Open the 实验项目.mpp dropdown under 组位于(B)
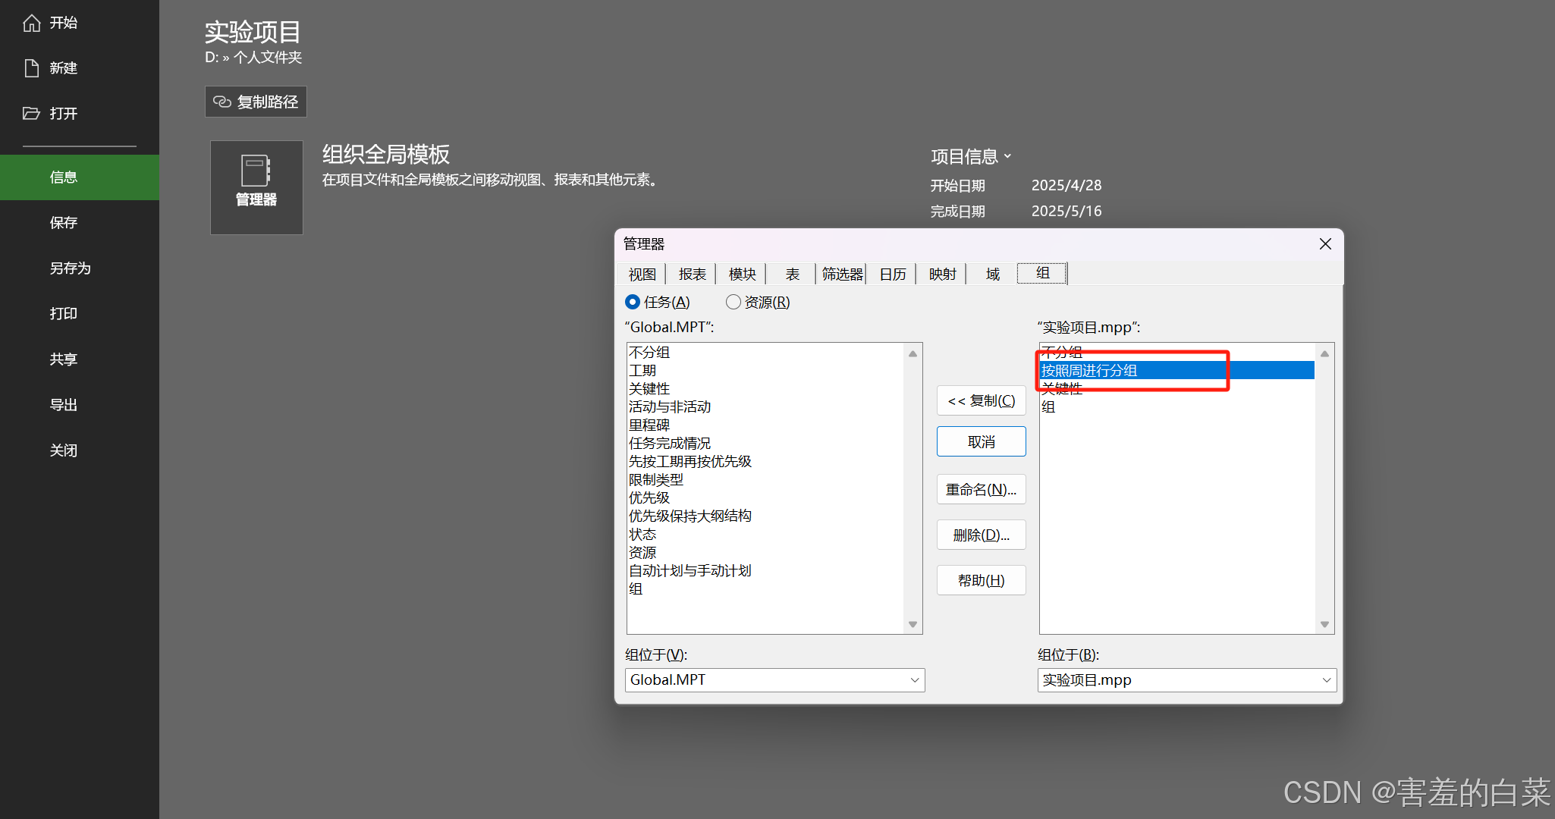This screenshot has width=1555, height=819. (x=1327, y=680)
